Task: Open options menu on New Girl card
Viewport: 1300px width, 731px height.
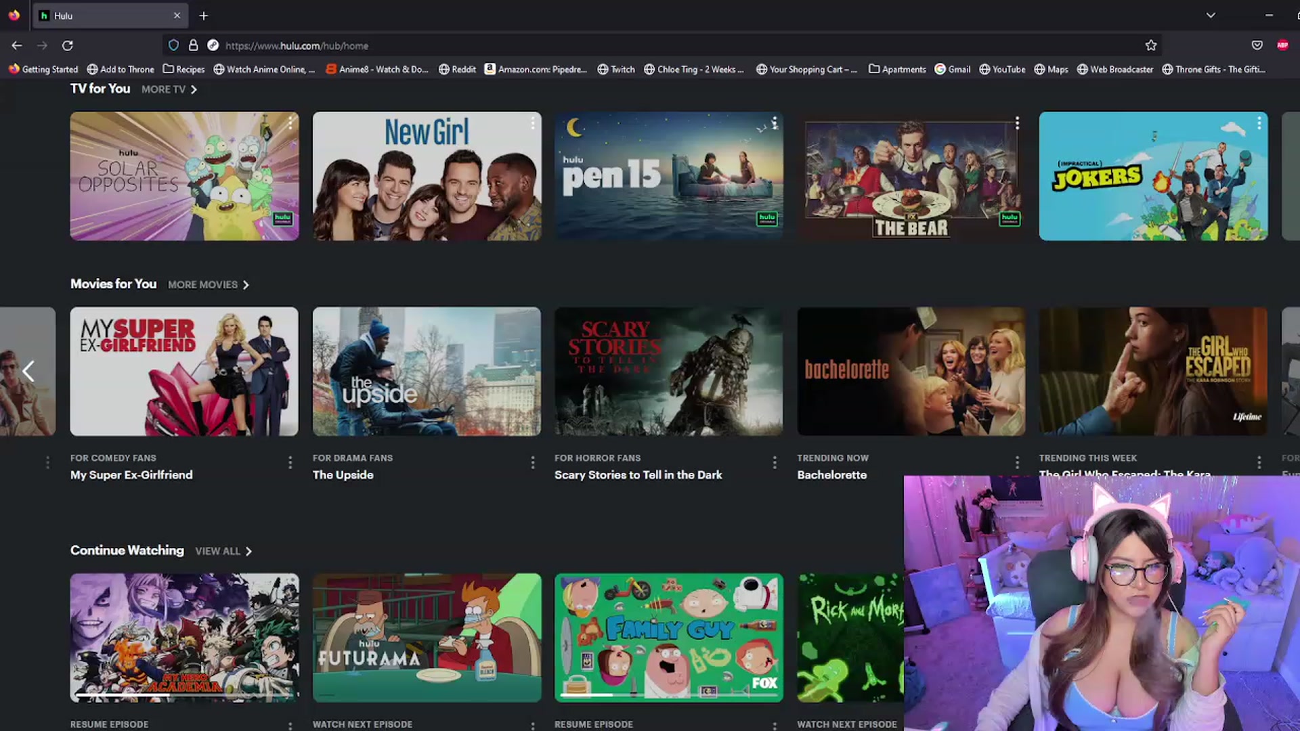Action: pos(532,123)
